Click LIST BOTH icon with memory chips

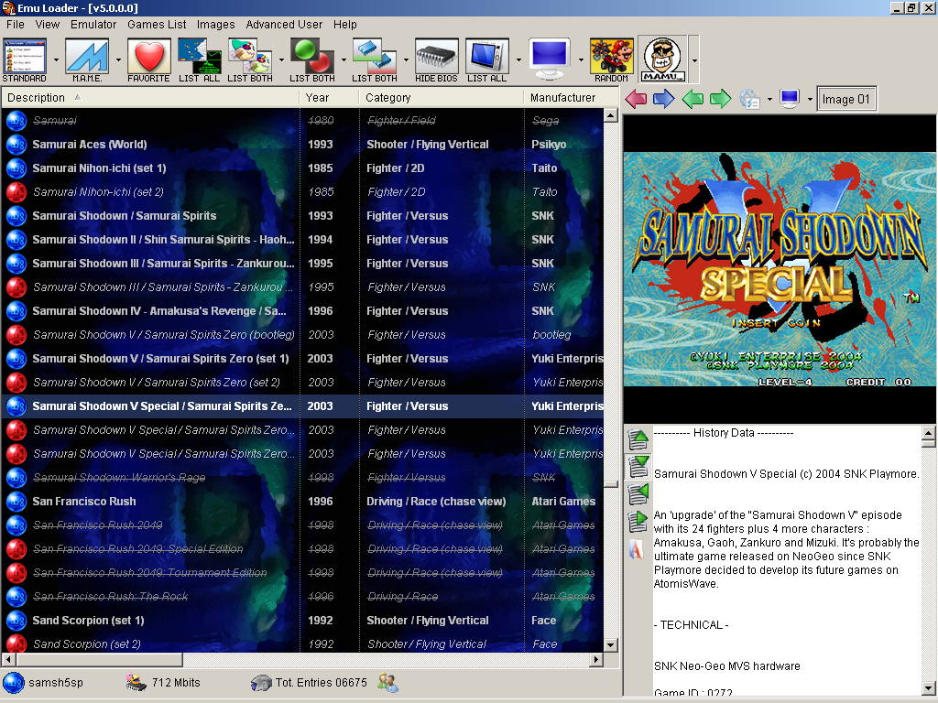[x=375, y=59]
